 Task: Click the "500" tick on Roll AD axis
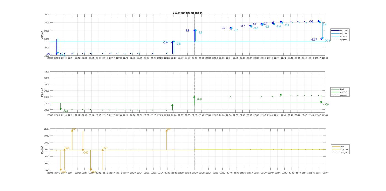tap(47, 170)
